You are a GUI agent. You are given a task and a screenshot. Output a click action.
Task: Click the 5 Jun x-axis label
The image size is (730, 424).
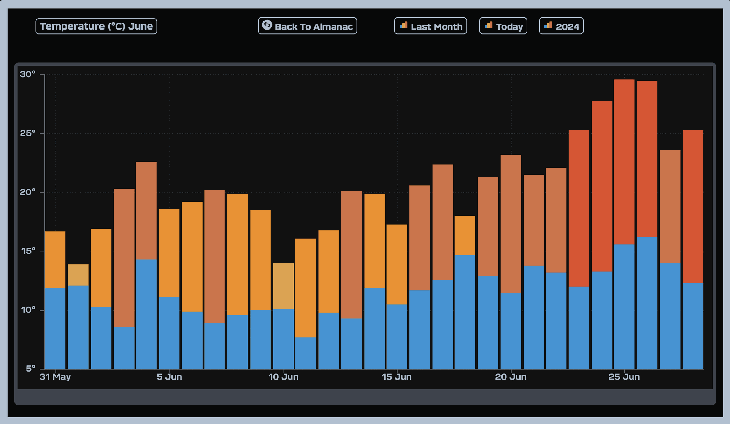click(169, 377)
